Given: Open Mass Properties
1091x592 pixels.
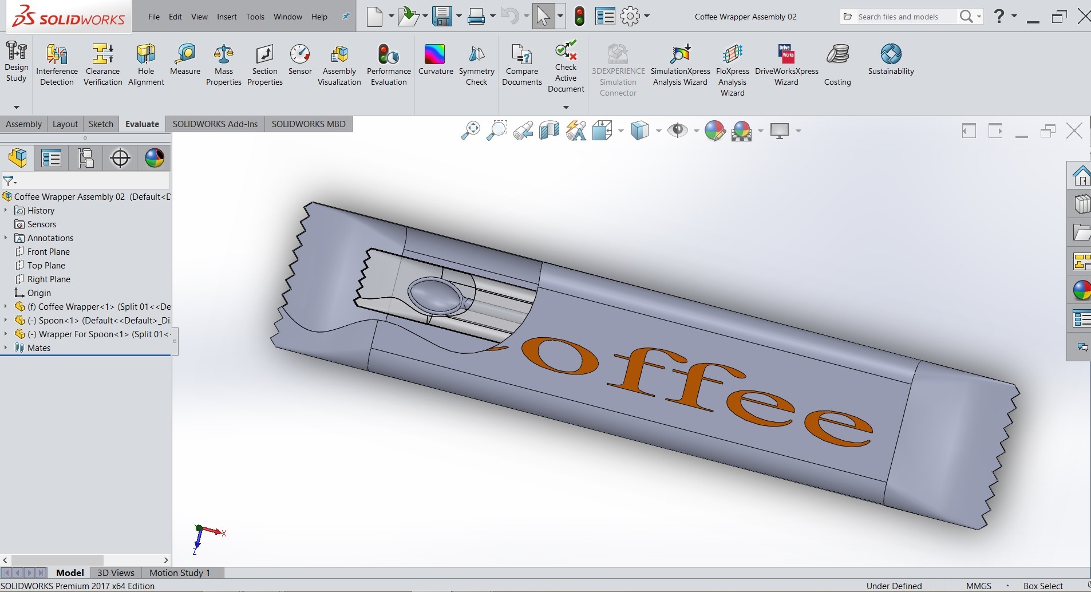Looking at the screenshot, I should [224, 65].
